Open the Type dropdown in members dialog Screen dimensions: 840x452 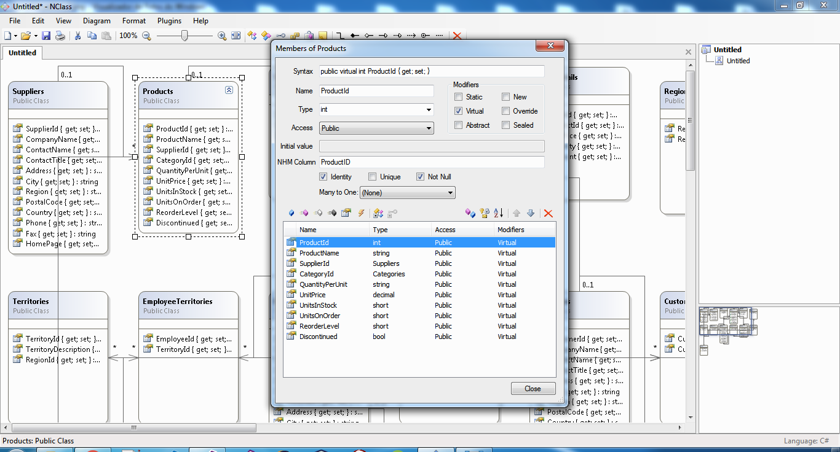tap(429, 110)
